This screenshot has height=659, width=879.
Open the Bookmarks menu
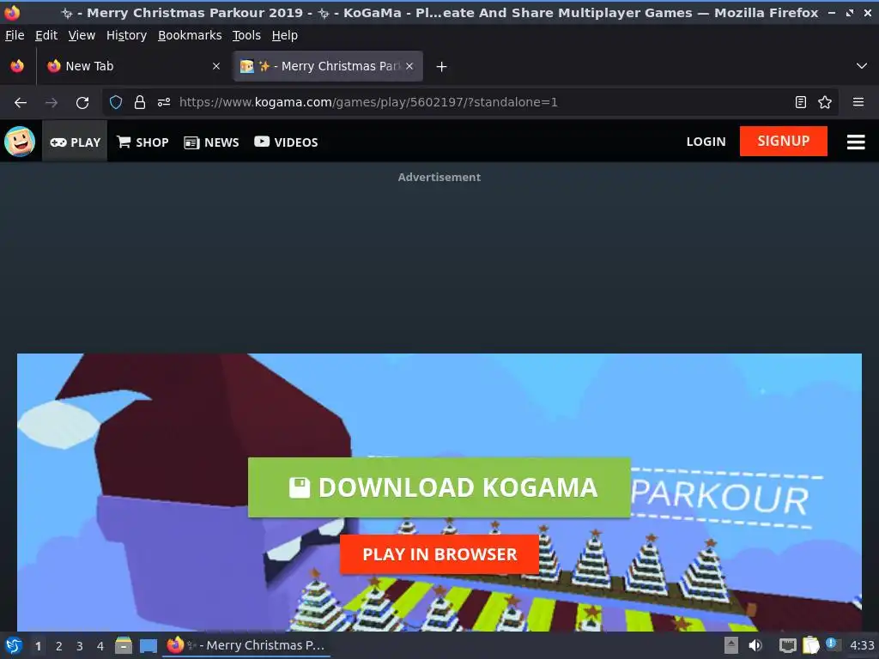[190, 35]
